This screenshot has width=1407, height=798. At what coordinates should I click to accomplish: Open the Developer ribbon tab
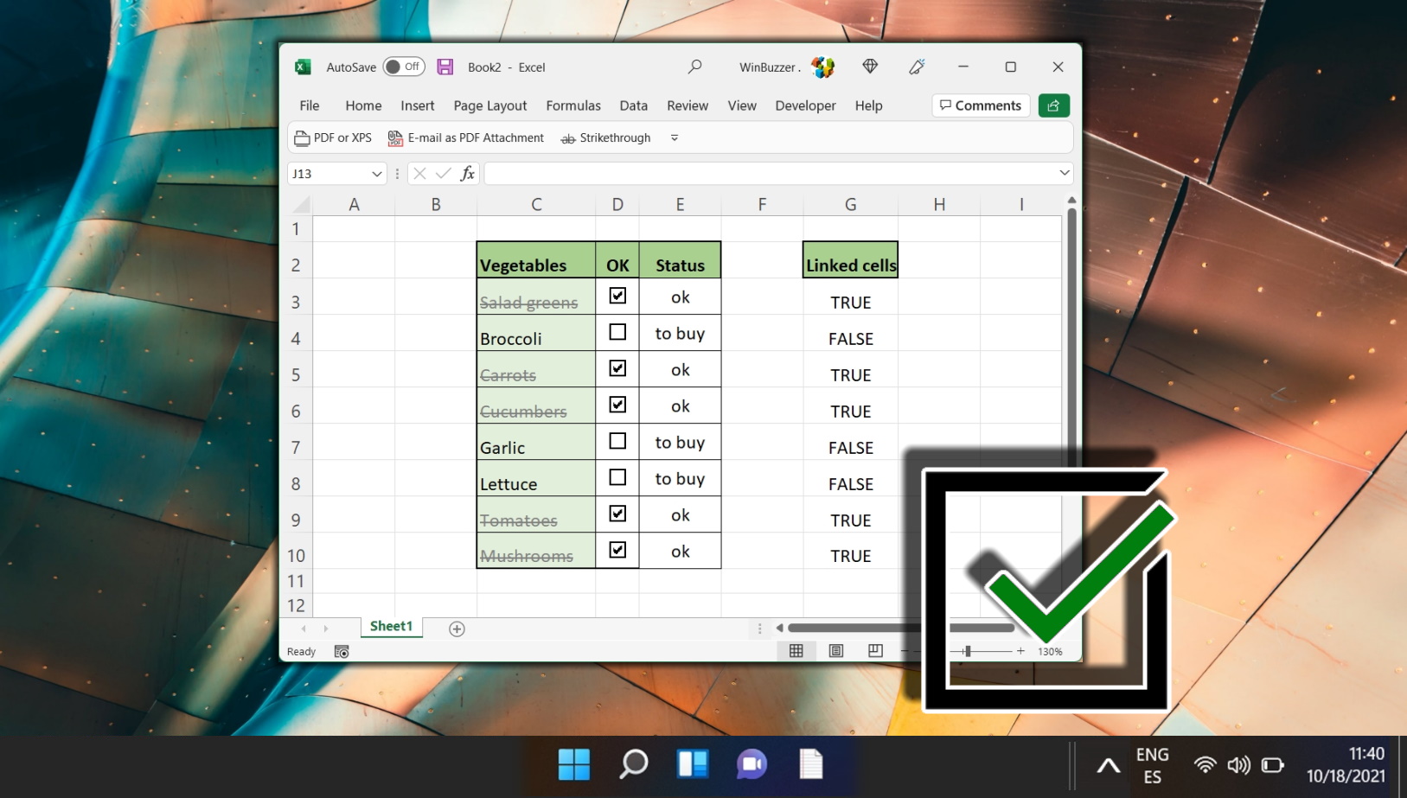coord(805,105)
